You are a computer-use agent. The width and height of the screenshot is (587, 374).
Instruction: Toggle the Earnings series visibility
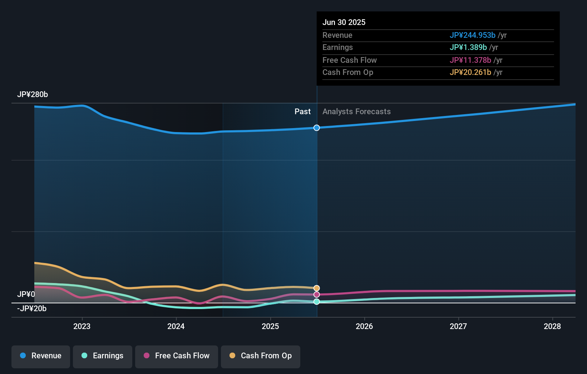(103, 356)
